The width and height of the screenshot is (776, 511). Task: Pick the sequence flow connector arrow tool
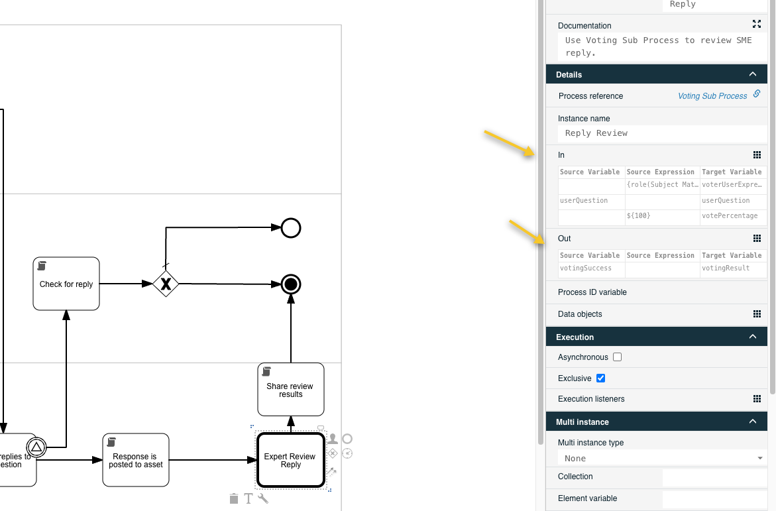coord(332,471)
